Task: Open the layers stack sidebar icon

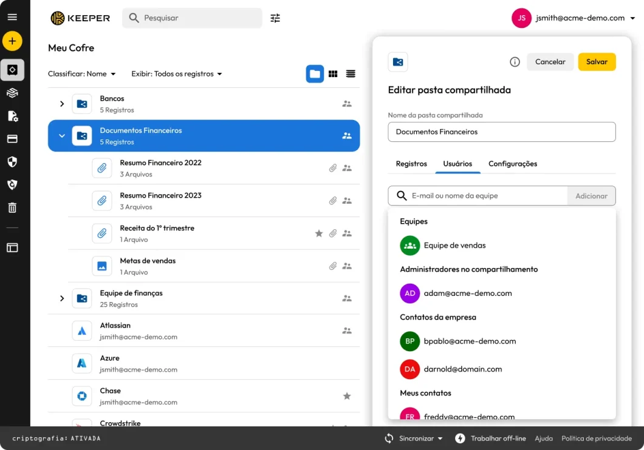Action: click(x=12, y=93)
